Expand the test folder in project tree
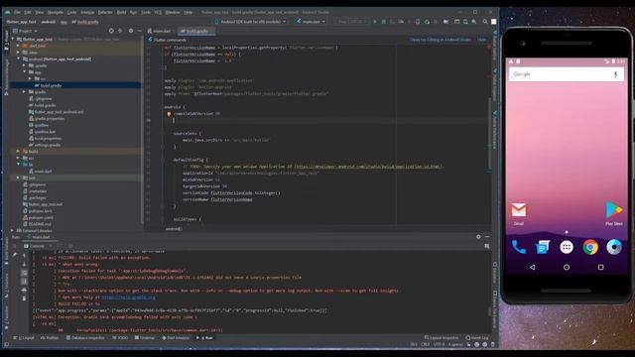The width and height of the screenshot is (635, 357). [x=18, y=178]
